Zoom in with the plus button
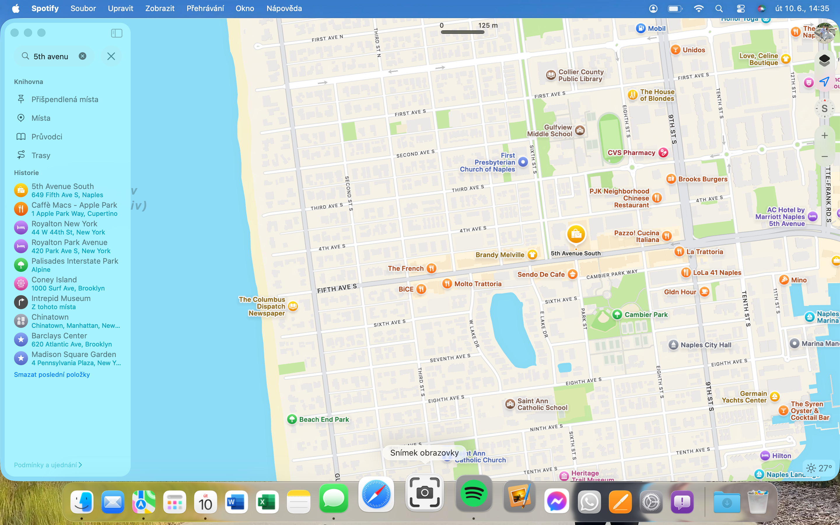The width and height of the screenshot is (840, 525). (x=824, y=136)
